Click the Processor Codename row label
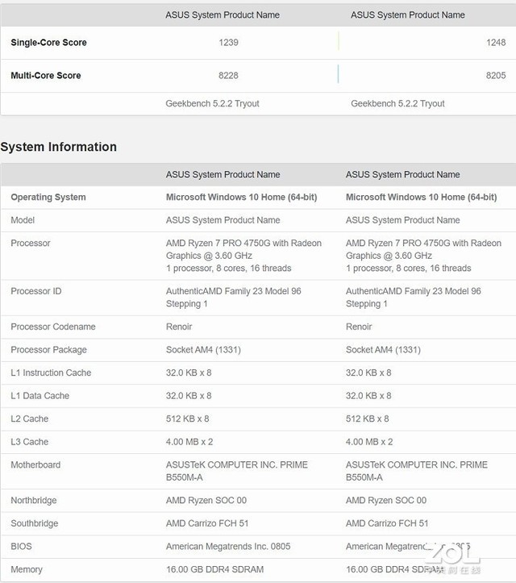The width and height of the screenshot is (516, 583). coord(53,327)
